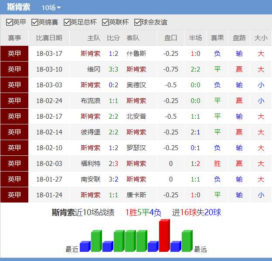
Task: Toggle the 英锦赛 checkbox
Action: pos(35,22)
